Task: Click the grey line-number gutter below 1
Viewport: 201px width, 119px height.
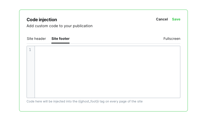Action: point(31,75)
